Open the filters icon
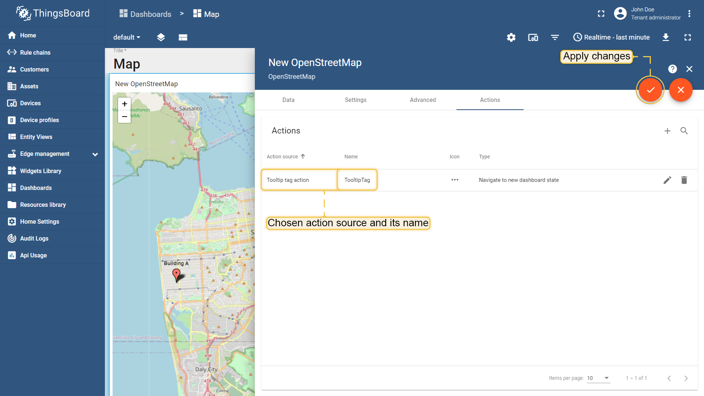 [x=555, y=37]
